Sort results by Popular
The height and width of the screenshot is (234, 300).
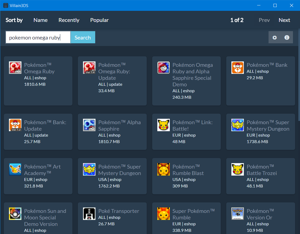[x=100, y=20]
